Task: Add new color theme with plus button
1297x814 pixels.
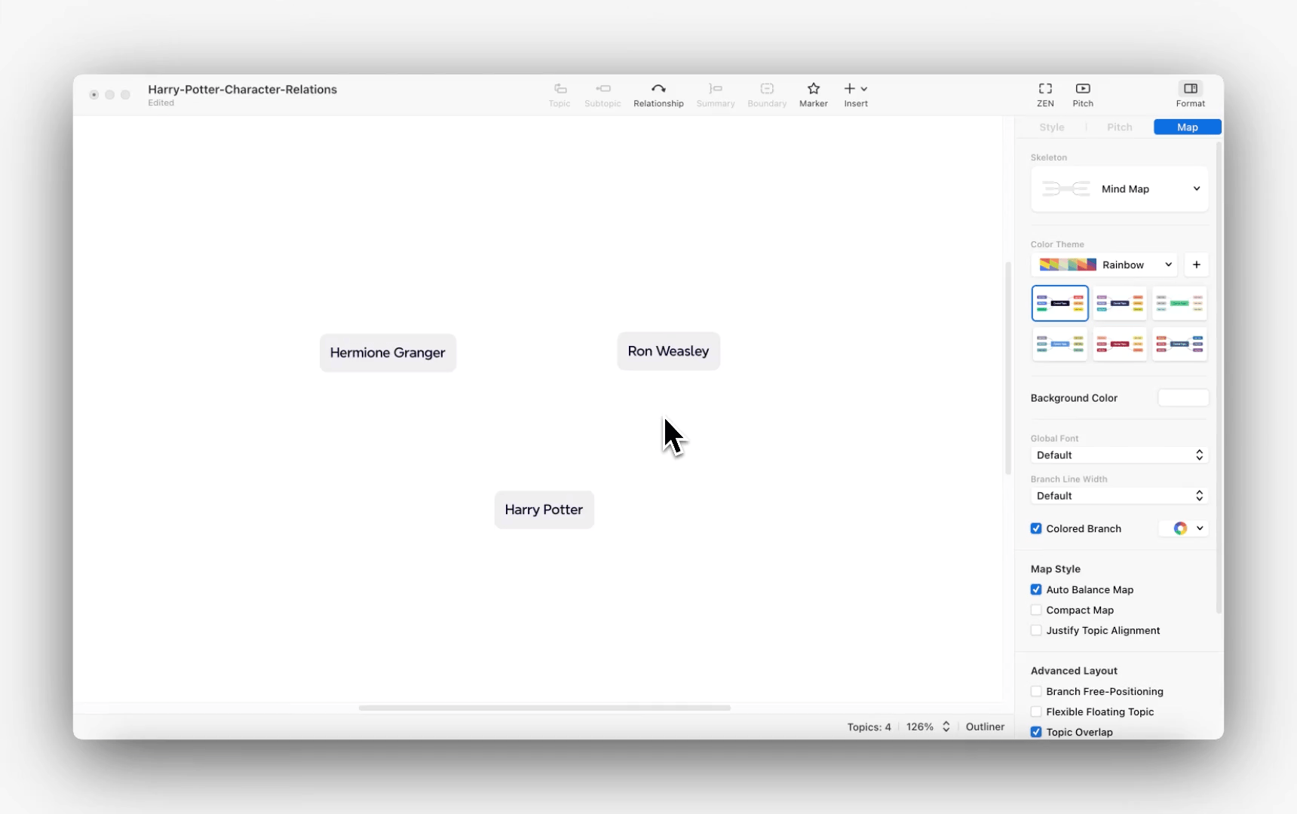Action: coord(1196,265)
